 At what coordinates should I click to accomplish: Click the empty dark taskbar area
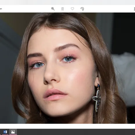pos(75,132)
